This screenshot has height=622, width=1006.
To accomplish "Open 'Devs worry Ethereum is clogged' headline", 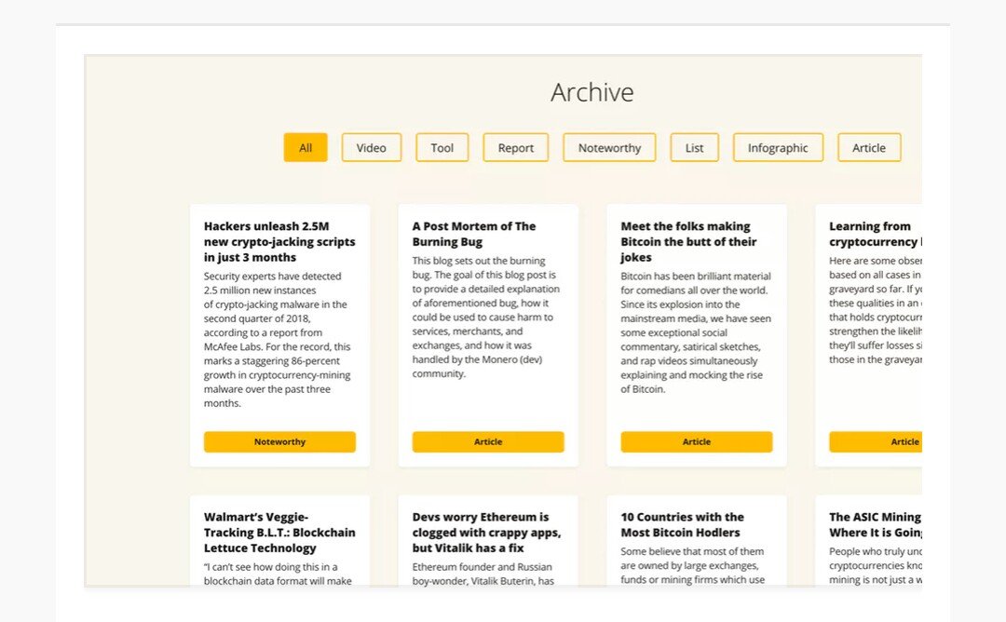I will click(x=487, y=533).
